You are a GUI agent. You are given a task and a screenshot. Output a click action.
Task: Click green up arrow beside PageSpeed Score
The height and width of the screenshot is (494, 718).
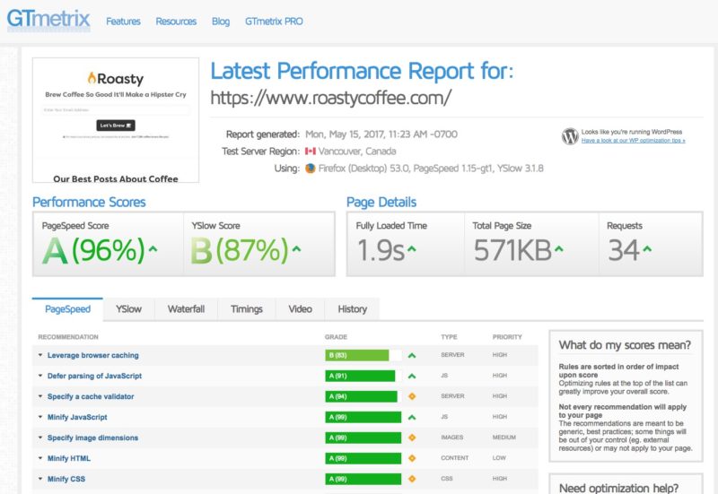pyautogui.click(x=153, y=249)
